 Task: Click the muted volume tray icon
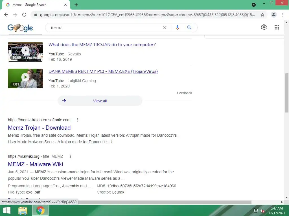pos(262,211)
